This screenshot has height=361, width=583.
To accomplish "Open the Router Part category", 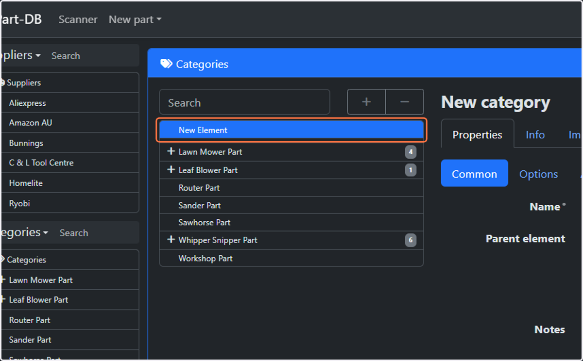I will pos(291,188).
